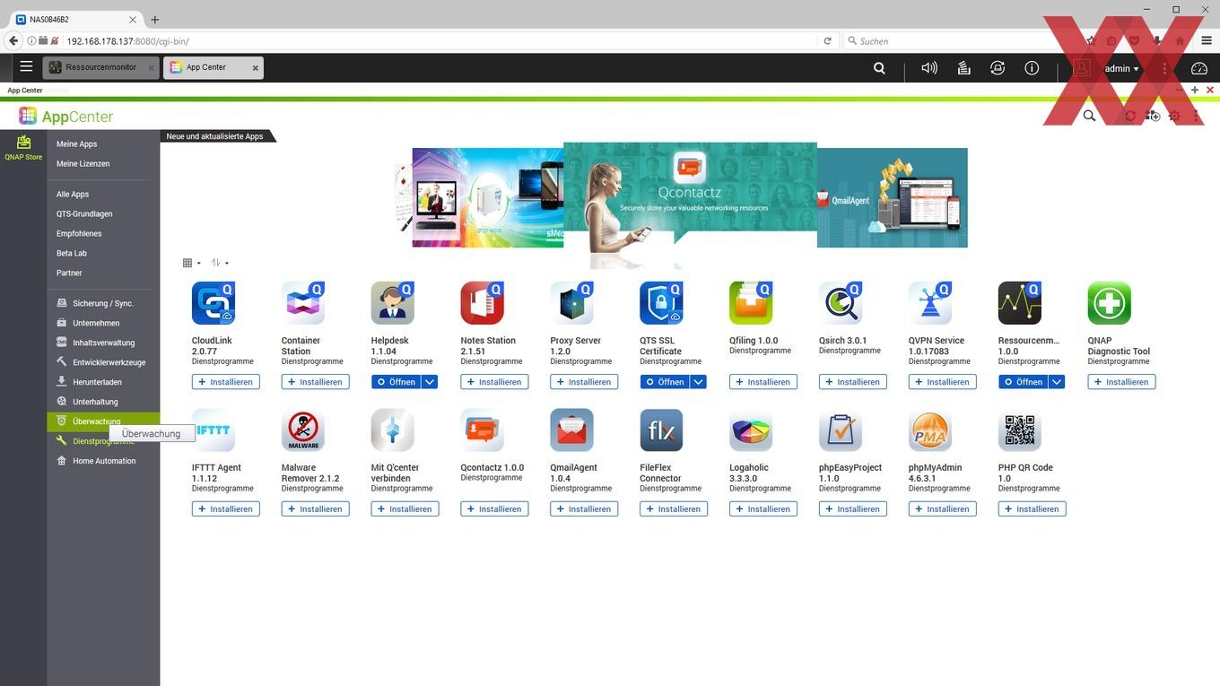Select the Partner category
The width and height of the screenshot is (1220, 686).
[69, 273]
